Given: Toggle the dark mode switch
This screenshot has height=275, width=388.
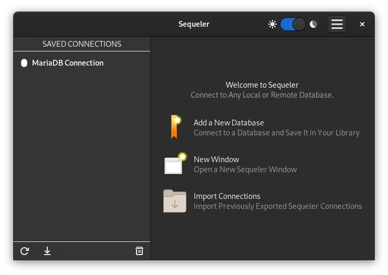Looking at the screenshot, I should pos(293,24).
